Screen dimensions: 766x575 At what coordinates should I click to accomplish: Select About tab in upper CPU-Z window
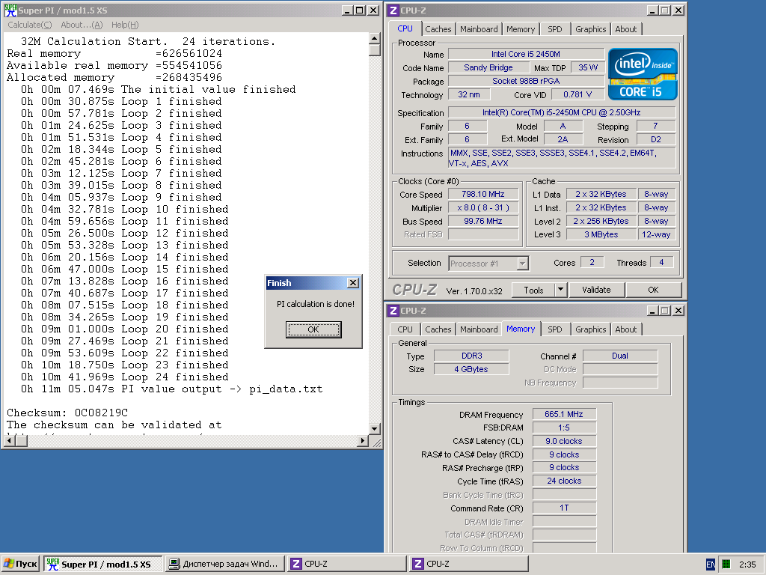coord(626,29)
